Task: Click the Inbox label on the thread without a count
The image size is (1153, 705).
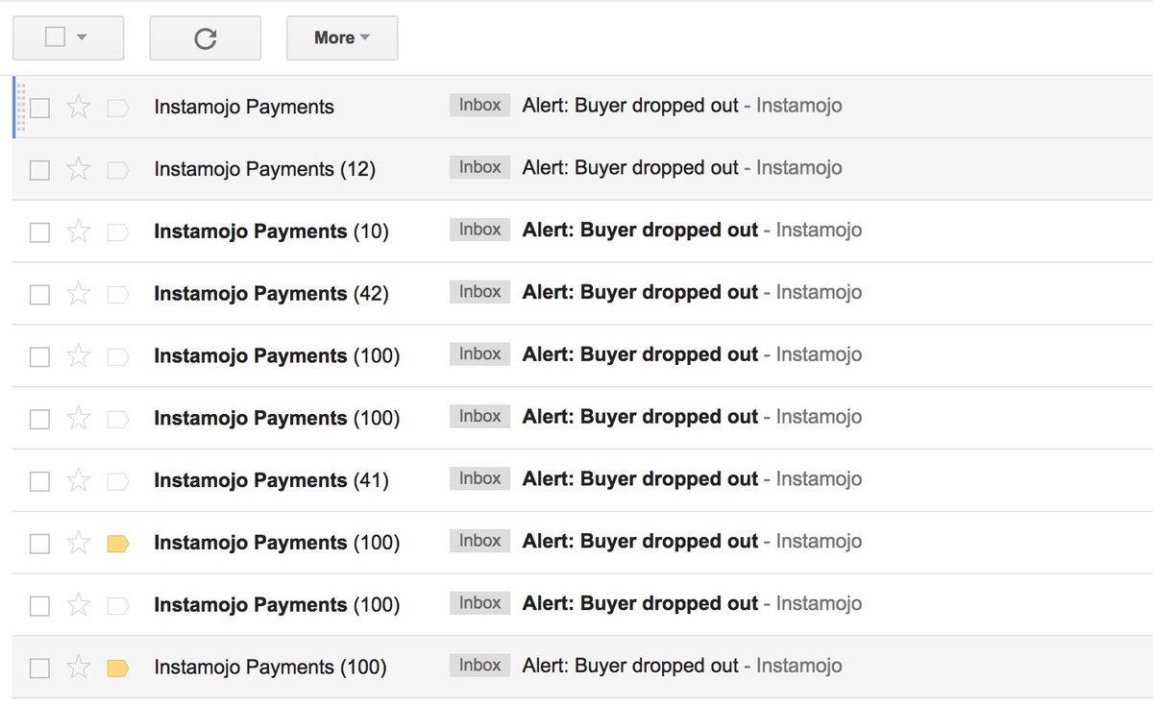Action: [479, 105]
